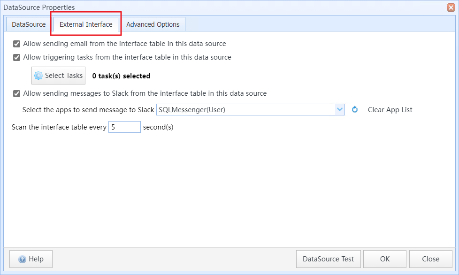Toggle Allow triggering tasks checkbox
The image size is (459, 275).
(x=17, y=57)
